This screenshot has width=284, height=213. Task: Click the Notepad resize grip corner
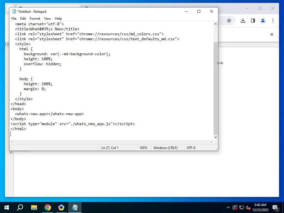point(216,149)
